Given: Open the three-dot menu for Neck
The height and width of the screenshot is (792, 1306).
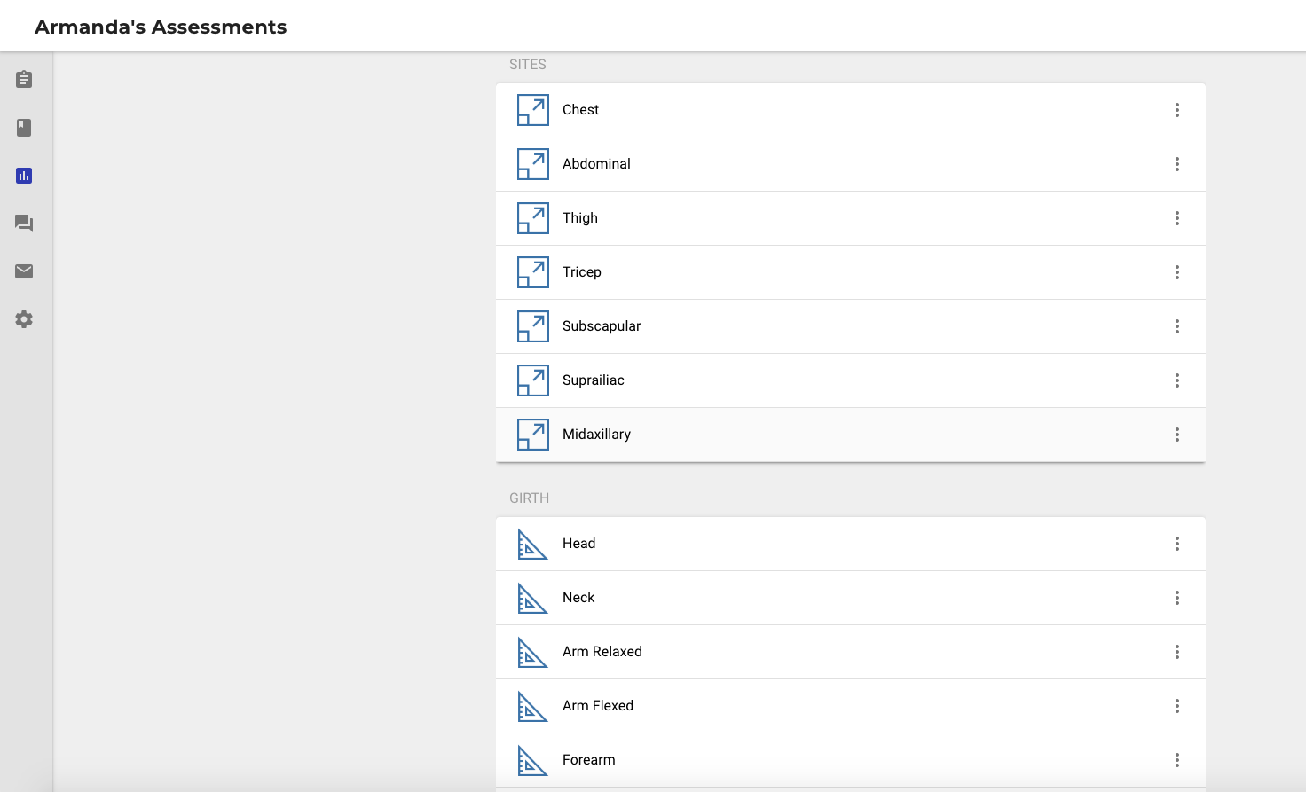Looking at the screenshot, I should [1177, 598].
